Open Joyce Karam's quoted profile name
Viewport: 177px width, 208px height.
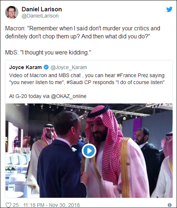pos(25,67)
